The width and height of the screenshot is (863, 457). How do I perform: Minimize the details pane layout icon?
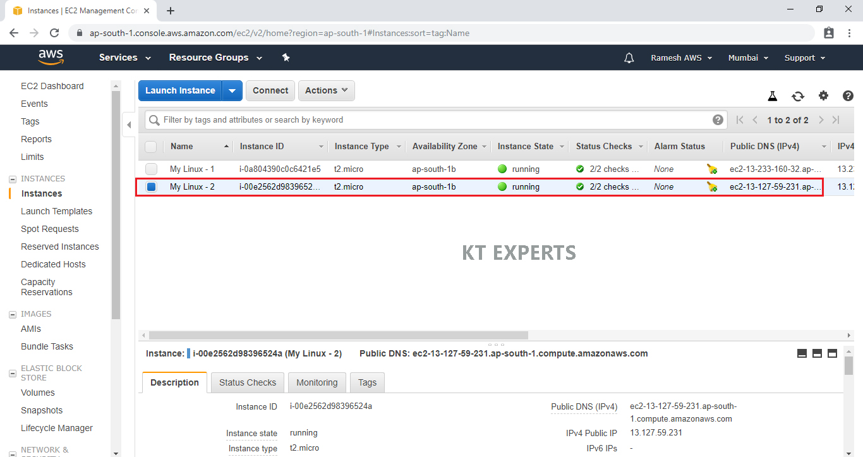click(802, 353)
